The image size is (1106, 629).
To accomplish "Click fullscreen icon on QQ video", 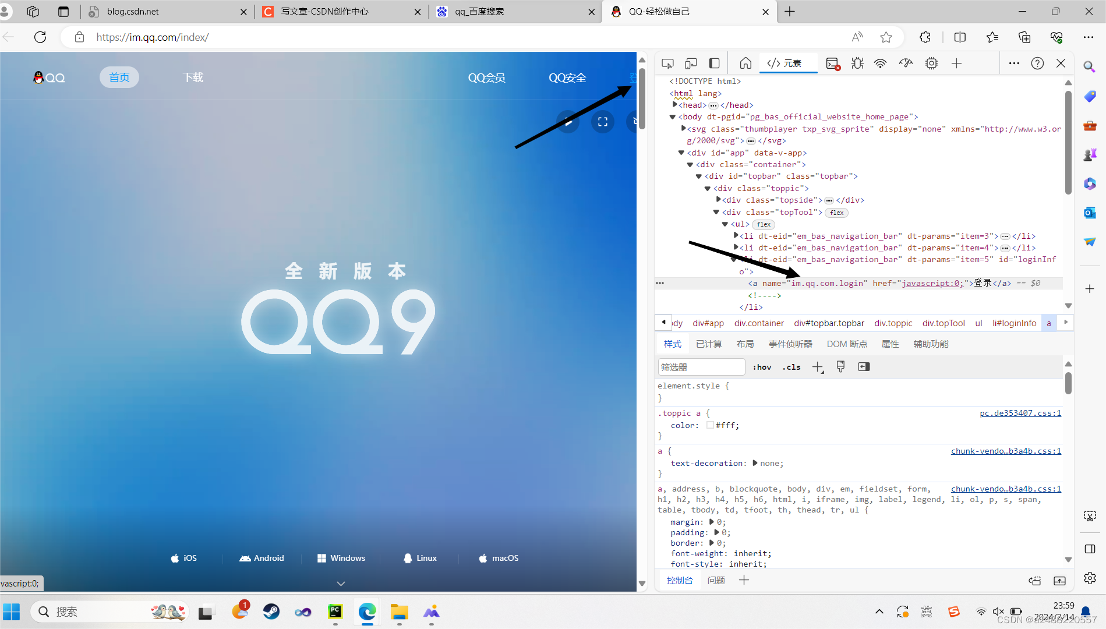I will 603,122.
